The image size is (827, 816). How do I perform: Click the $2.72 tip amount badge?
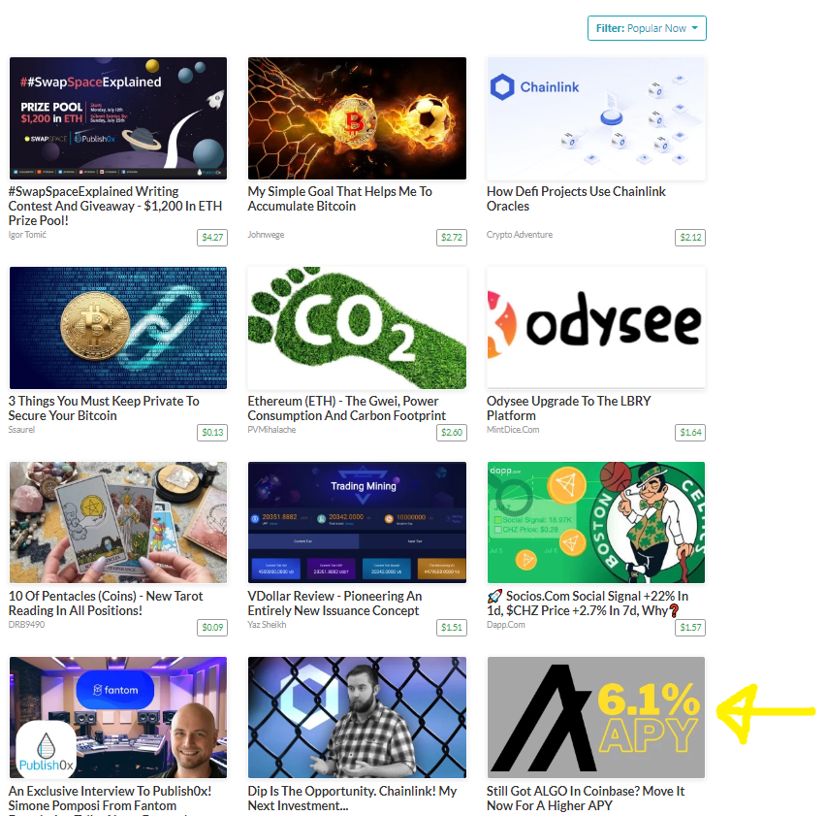click(452, 238)
